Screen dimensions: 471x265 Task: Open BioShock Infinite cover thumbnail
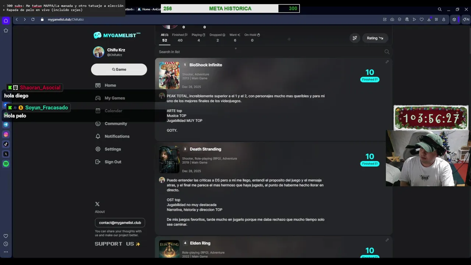click(x=169, y=75)
